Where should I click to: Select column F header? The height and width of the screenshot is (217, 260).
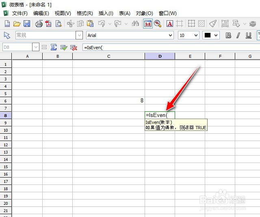[220, 56]
